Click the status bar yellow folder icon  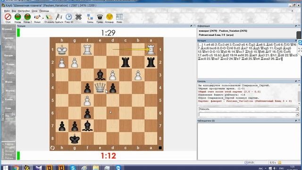280,162
